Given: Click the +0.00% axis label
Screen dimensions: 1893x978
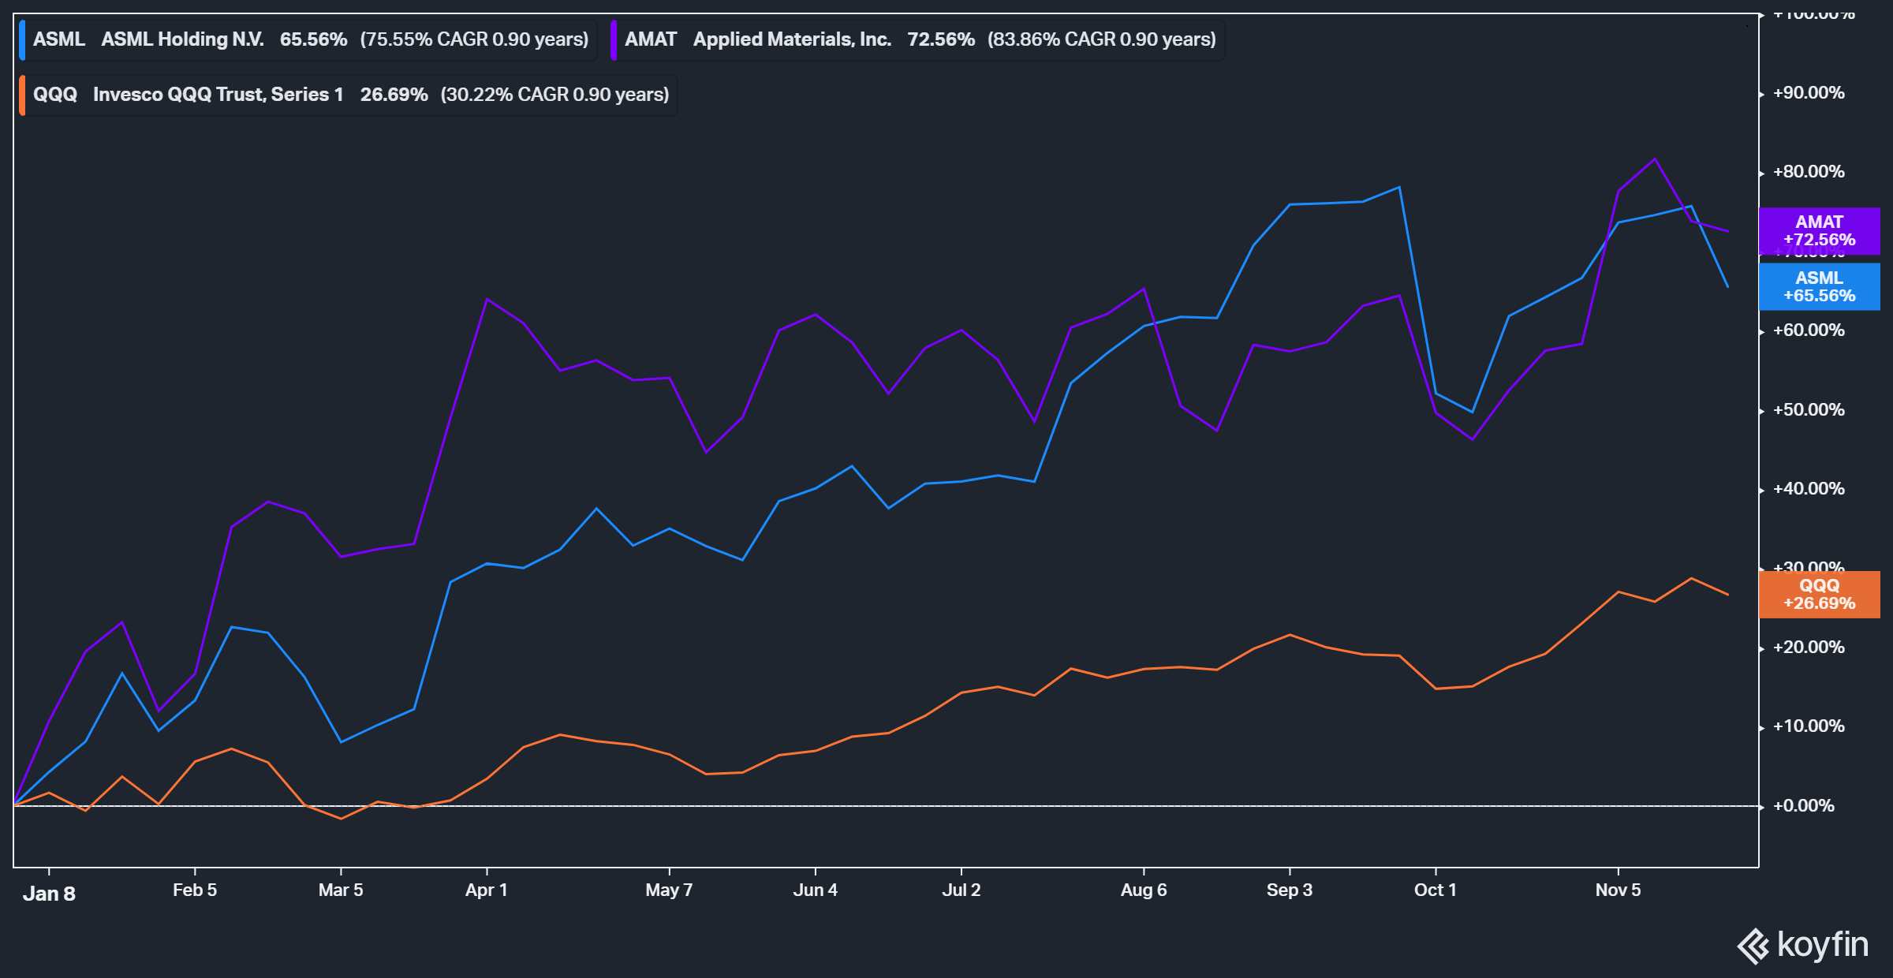Looking at the screenshot, I should click(1804, 806).
